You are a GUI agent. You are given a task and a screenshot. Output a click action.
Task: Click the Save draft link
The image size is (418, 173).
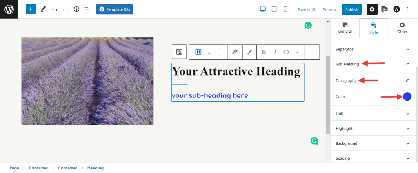306,9
